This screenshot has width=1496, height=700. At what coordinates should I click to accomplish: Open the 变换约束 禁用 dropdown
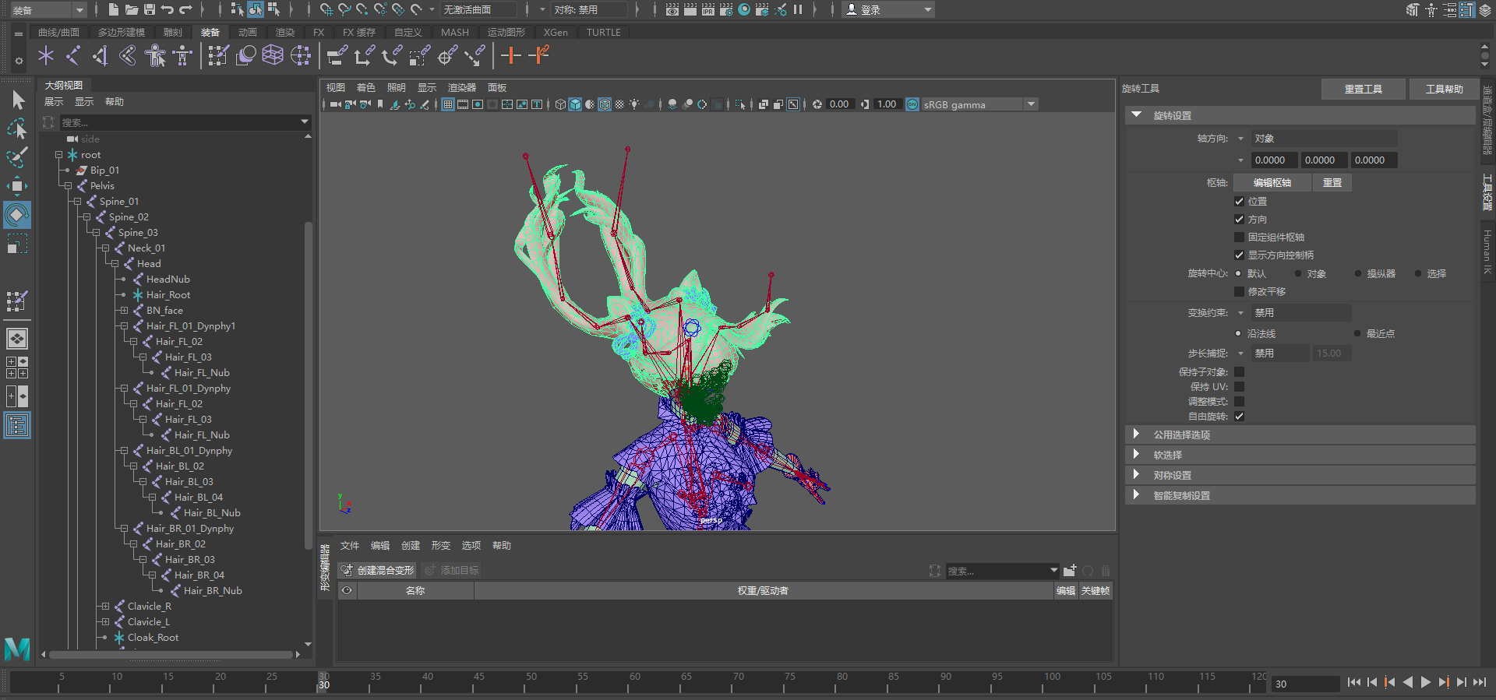pos(1300,312)
